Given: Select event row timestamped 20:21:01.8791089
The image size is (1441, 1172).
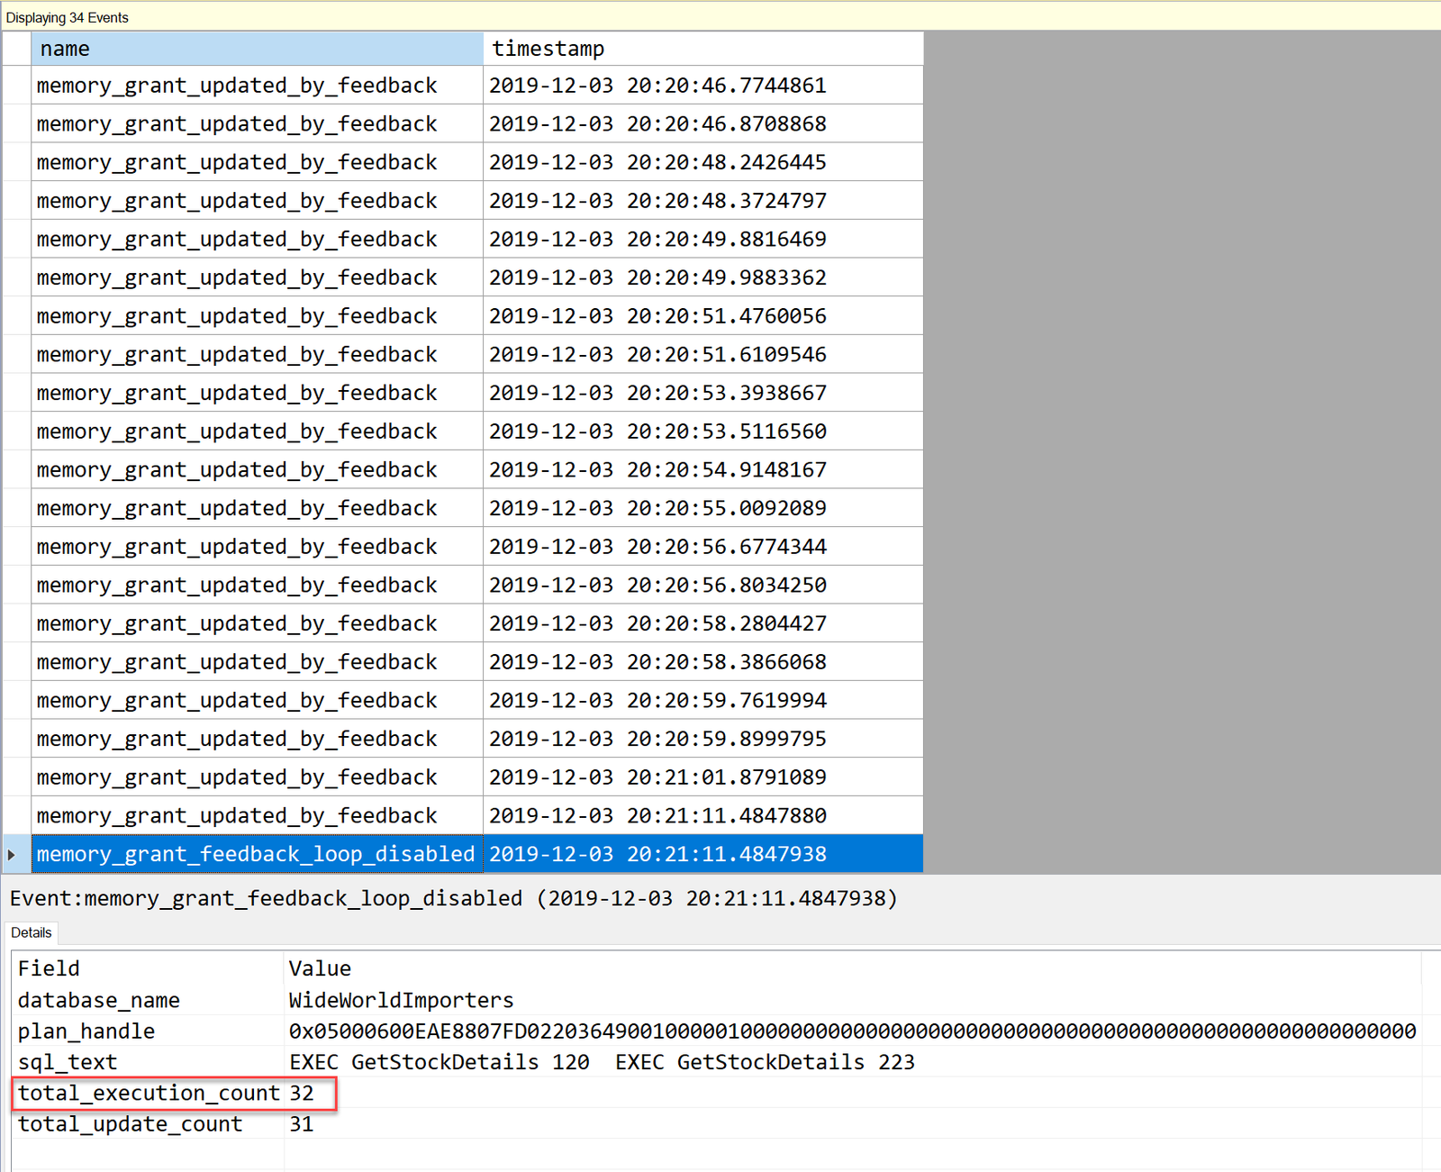Looking at the screenshot, I should (463, 777).
